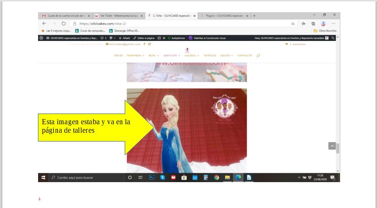Open Las 5 mejores coop bookmark
This screenshot has width=377, height=208.
tap(56, 31)
